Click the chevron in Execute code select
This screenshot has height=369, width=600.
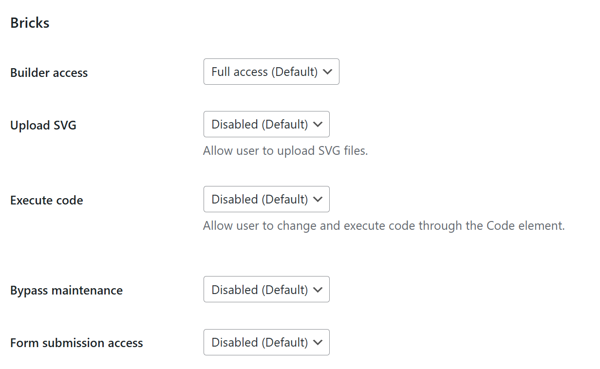coord(318,200)
